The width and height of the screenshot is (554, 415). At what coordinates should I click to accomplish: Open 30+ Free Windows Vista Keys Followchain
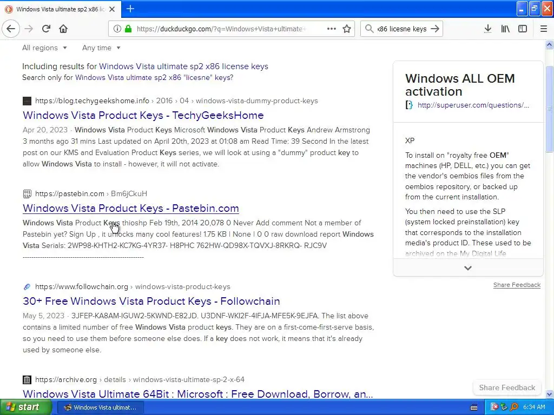pyautogui.click(x=151, y=301)
